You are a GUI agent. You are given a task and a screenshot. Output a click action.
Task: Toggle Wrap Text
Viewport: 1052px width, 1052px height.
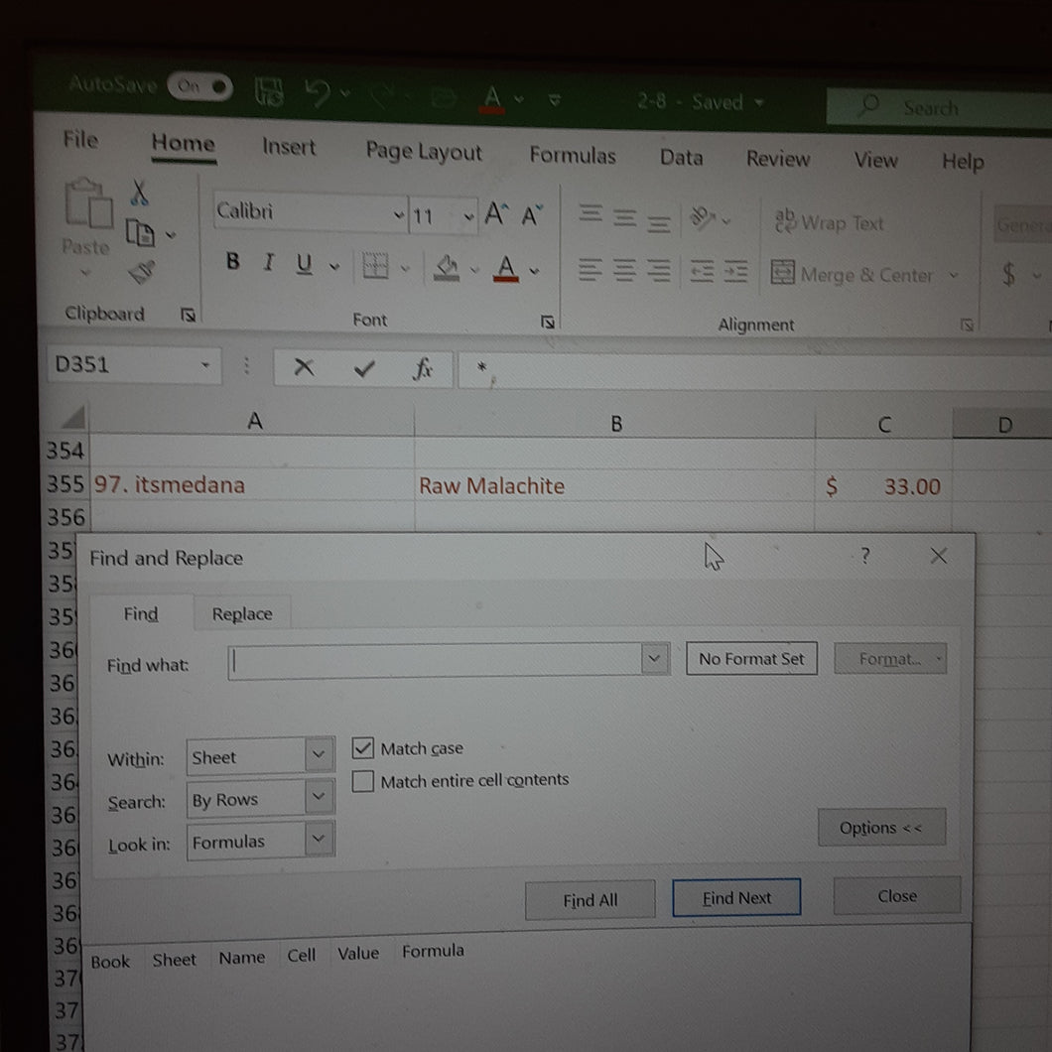(830, 221)
